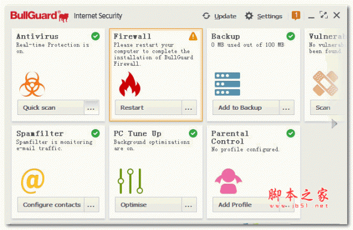353x230 pixels.
Task: Click '0 MB used out of 100 MB' text
Action: point(248,45)
